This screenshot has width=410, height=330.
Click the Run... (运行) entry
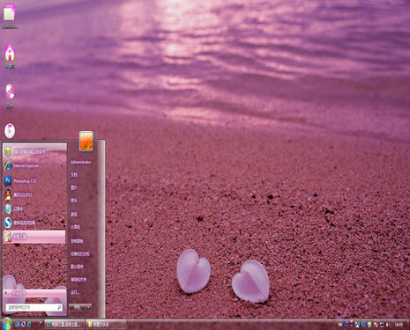[x=75, y=292]
